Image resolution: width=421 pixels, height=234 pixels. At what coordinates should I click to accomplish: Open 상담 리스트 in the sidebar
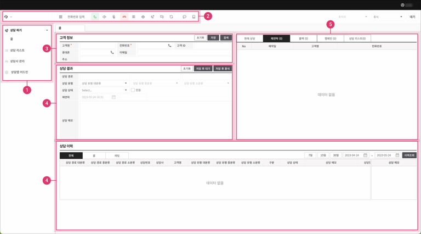17,51
